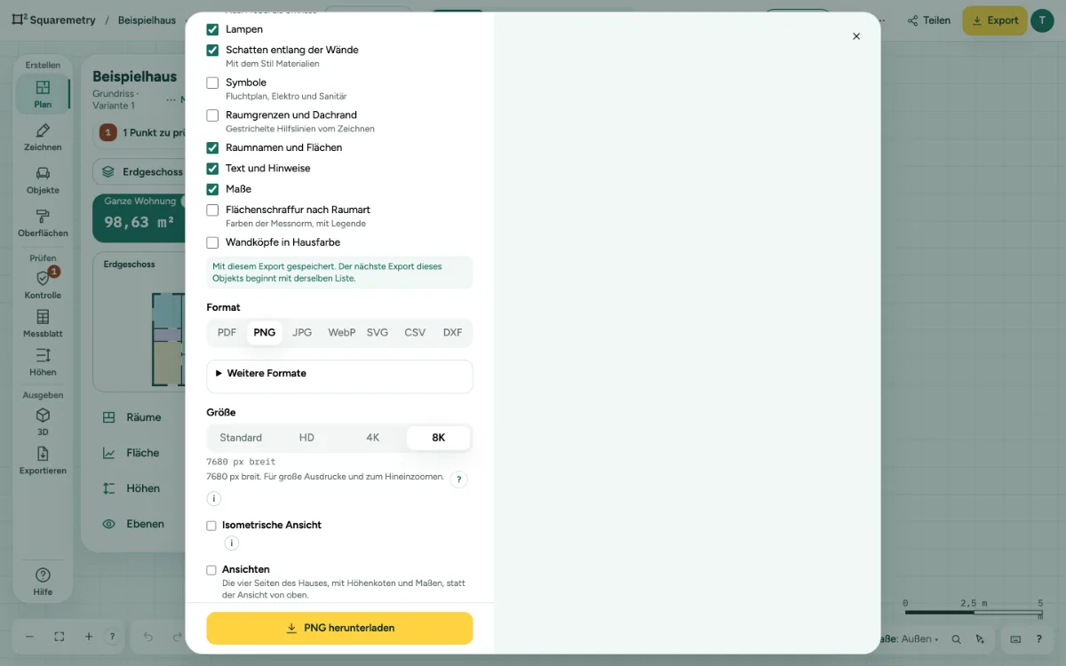
Task: Open zoom help question mark
Action: pos(112,637)
